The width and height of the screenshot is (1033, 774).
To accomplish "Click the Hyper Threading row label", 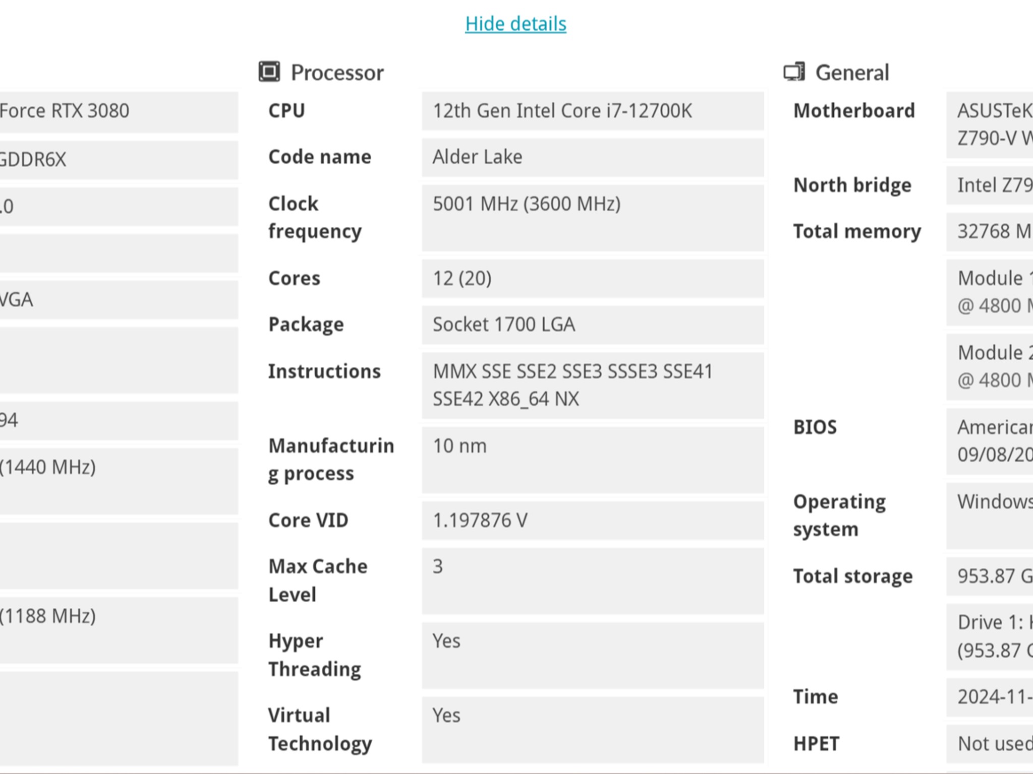I will tap(315, 655).
